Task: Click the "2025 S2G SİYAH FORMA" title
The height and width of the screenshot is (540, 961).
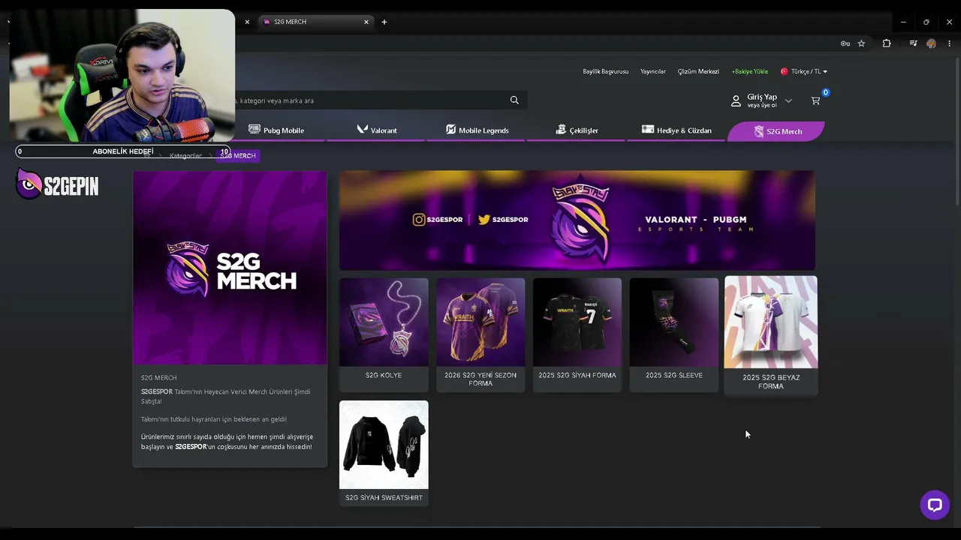Action: 577,375
